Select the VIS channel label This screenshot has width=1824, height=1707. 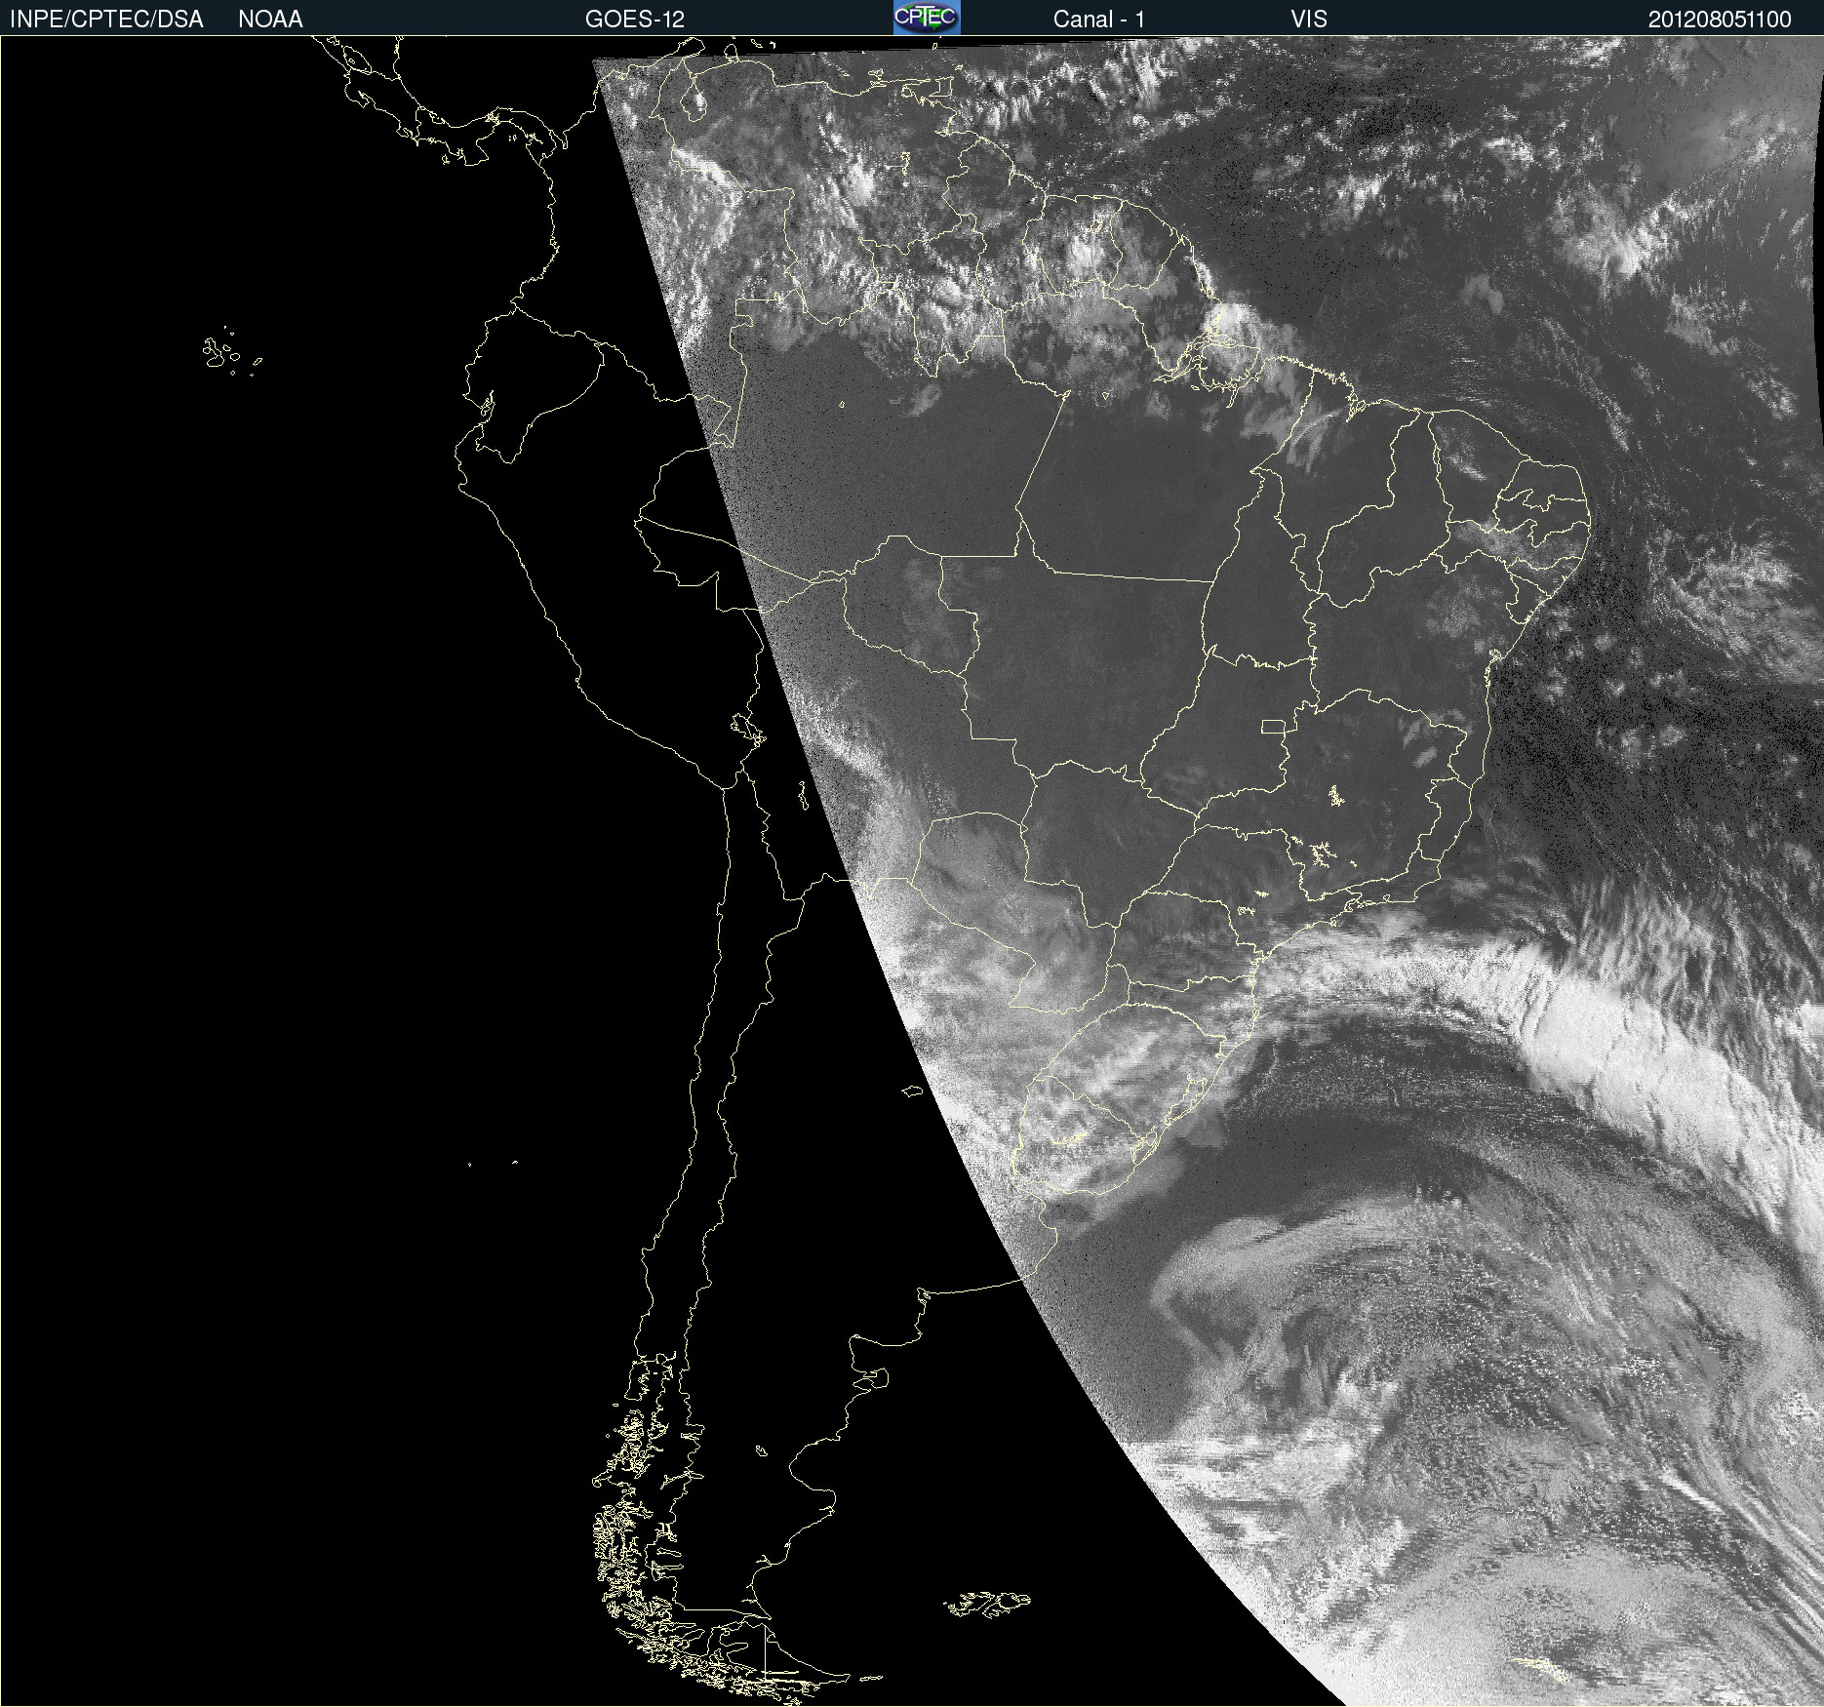tap(1309, 20)
